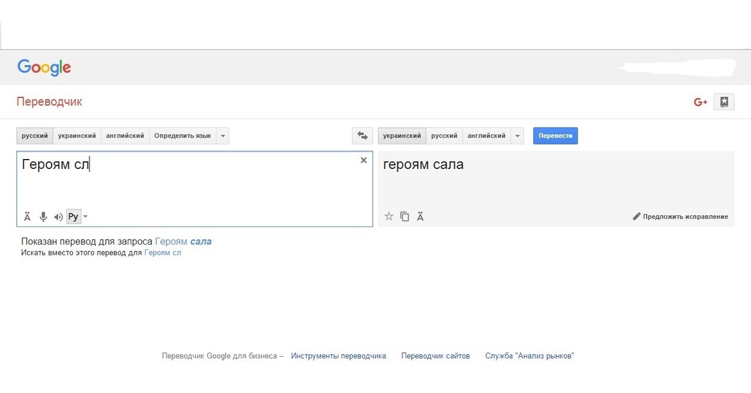Screen dimensions: 751x393
Task: Click the Ä icon under translated text
Action: click(421, 217)
